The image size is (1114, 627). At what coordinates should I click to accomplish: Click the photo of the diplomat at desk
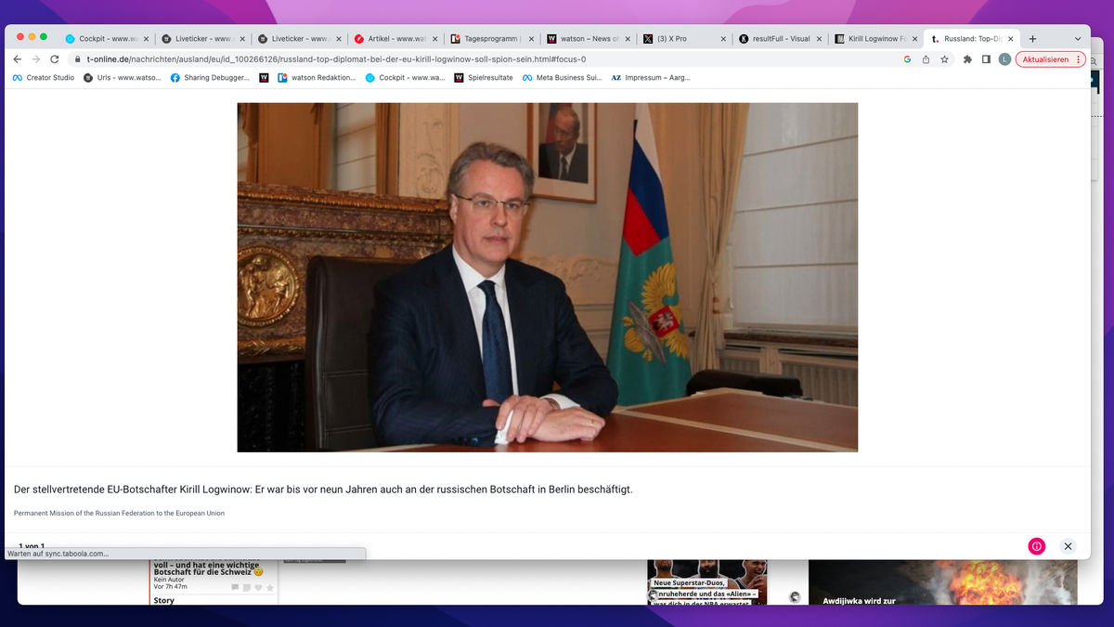point(548,277)
